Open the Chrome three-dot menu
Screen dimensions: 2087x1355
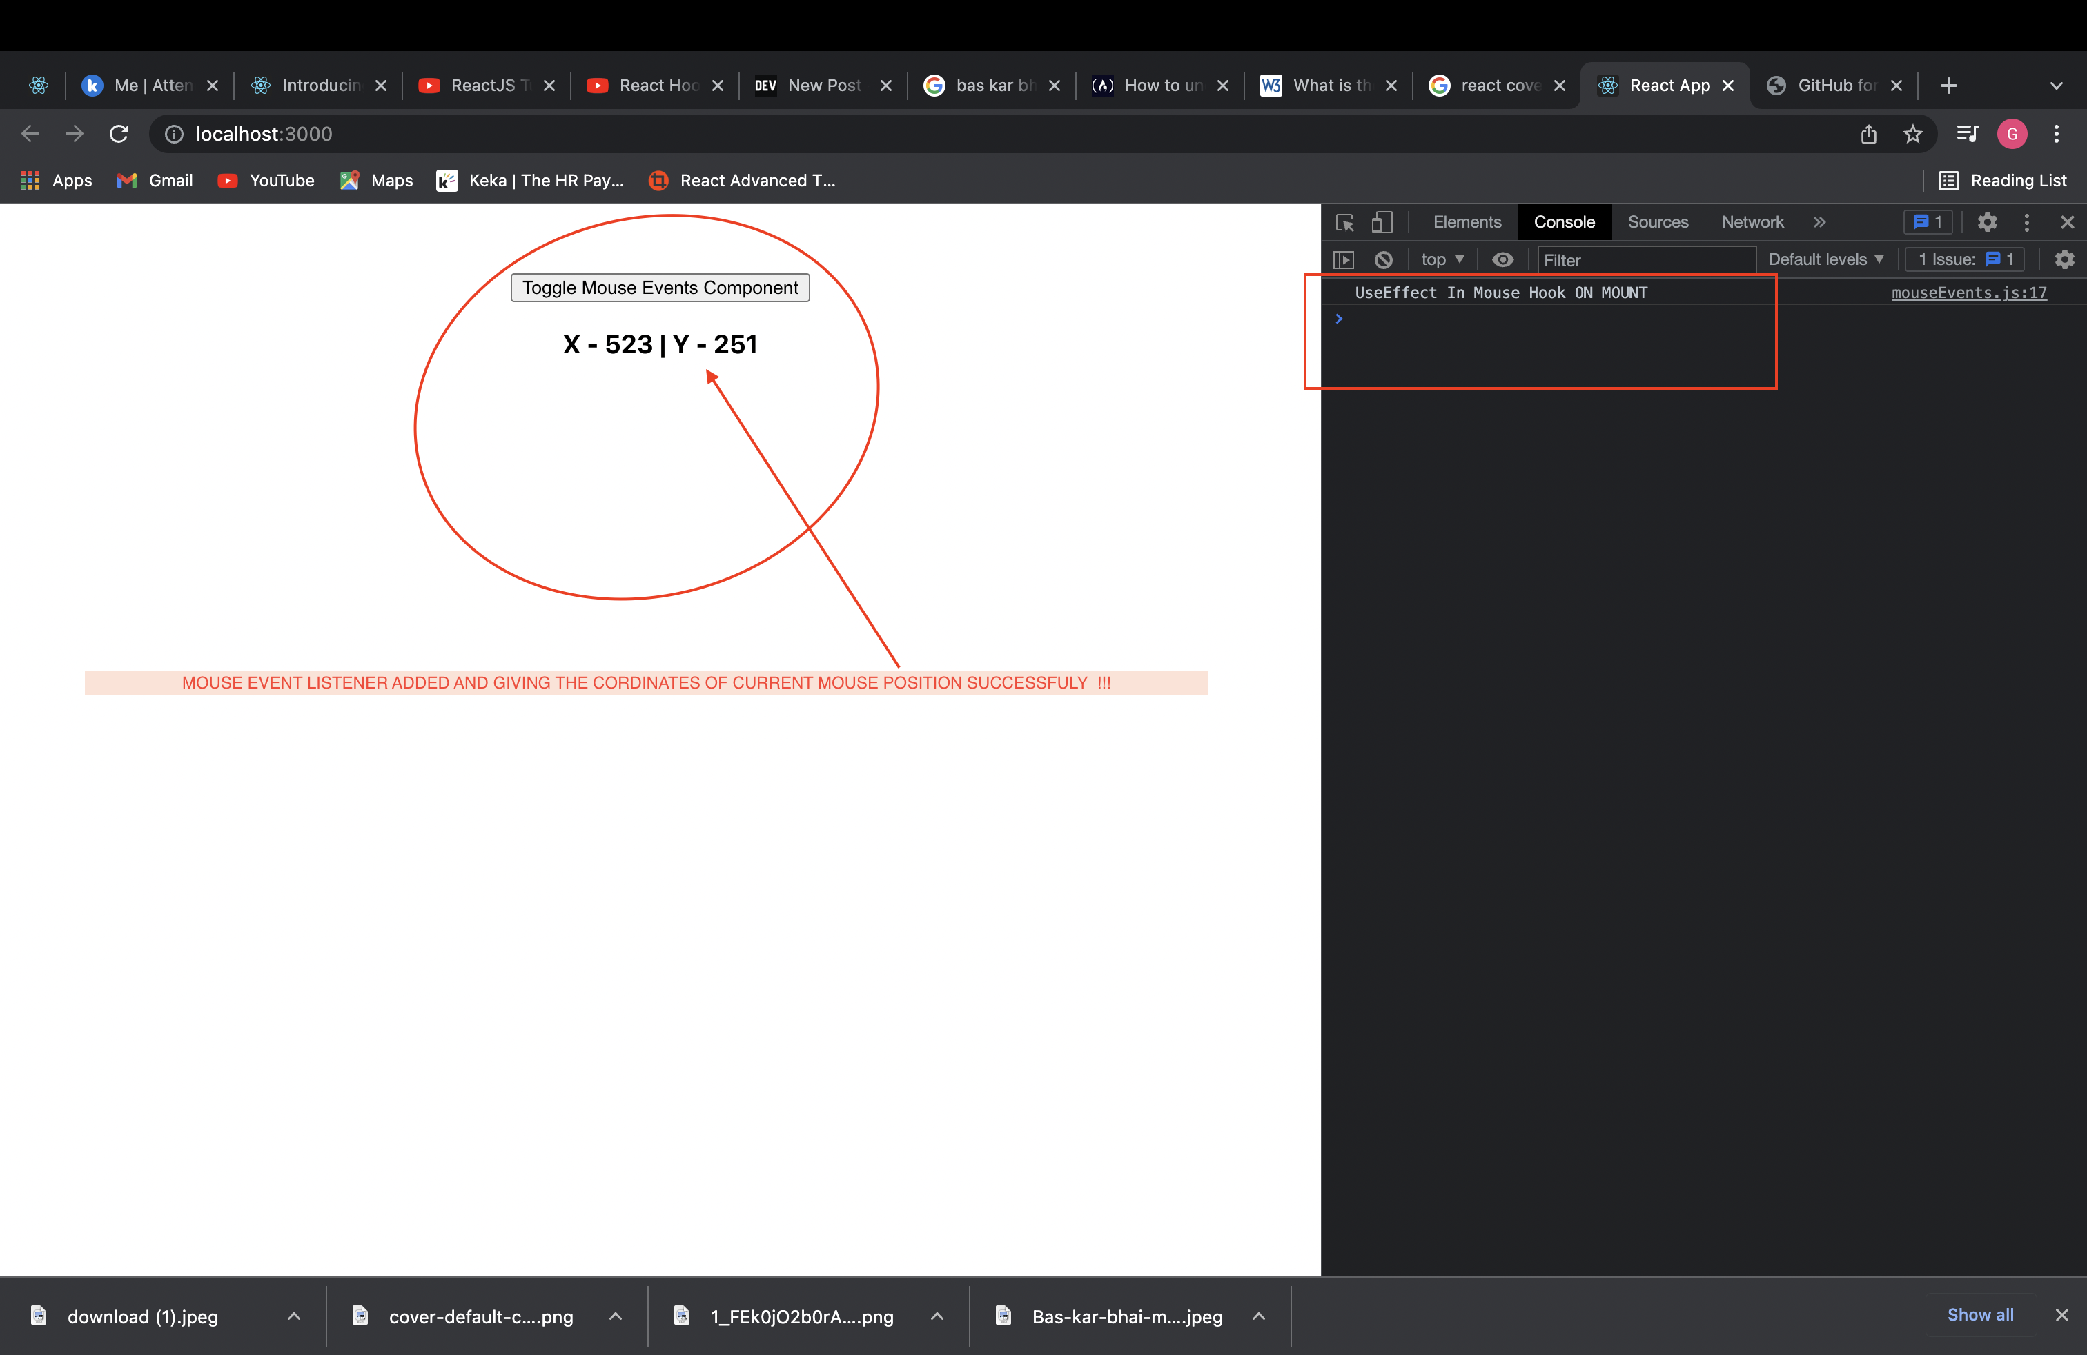tap(2057, 134)
